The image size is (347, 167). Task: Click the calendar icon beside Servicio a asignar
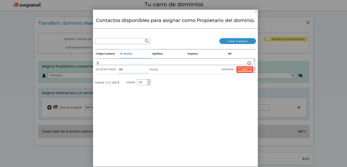pyautogui.click(x=56, y=107)
